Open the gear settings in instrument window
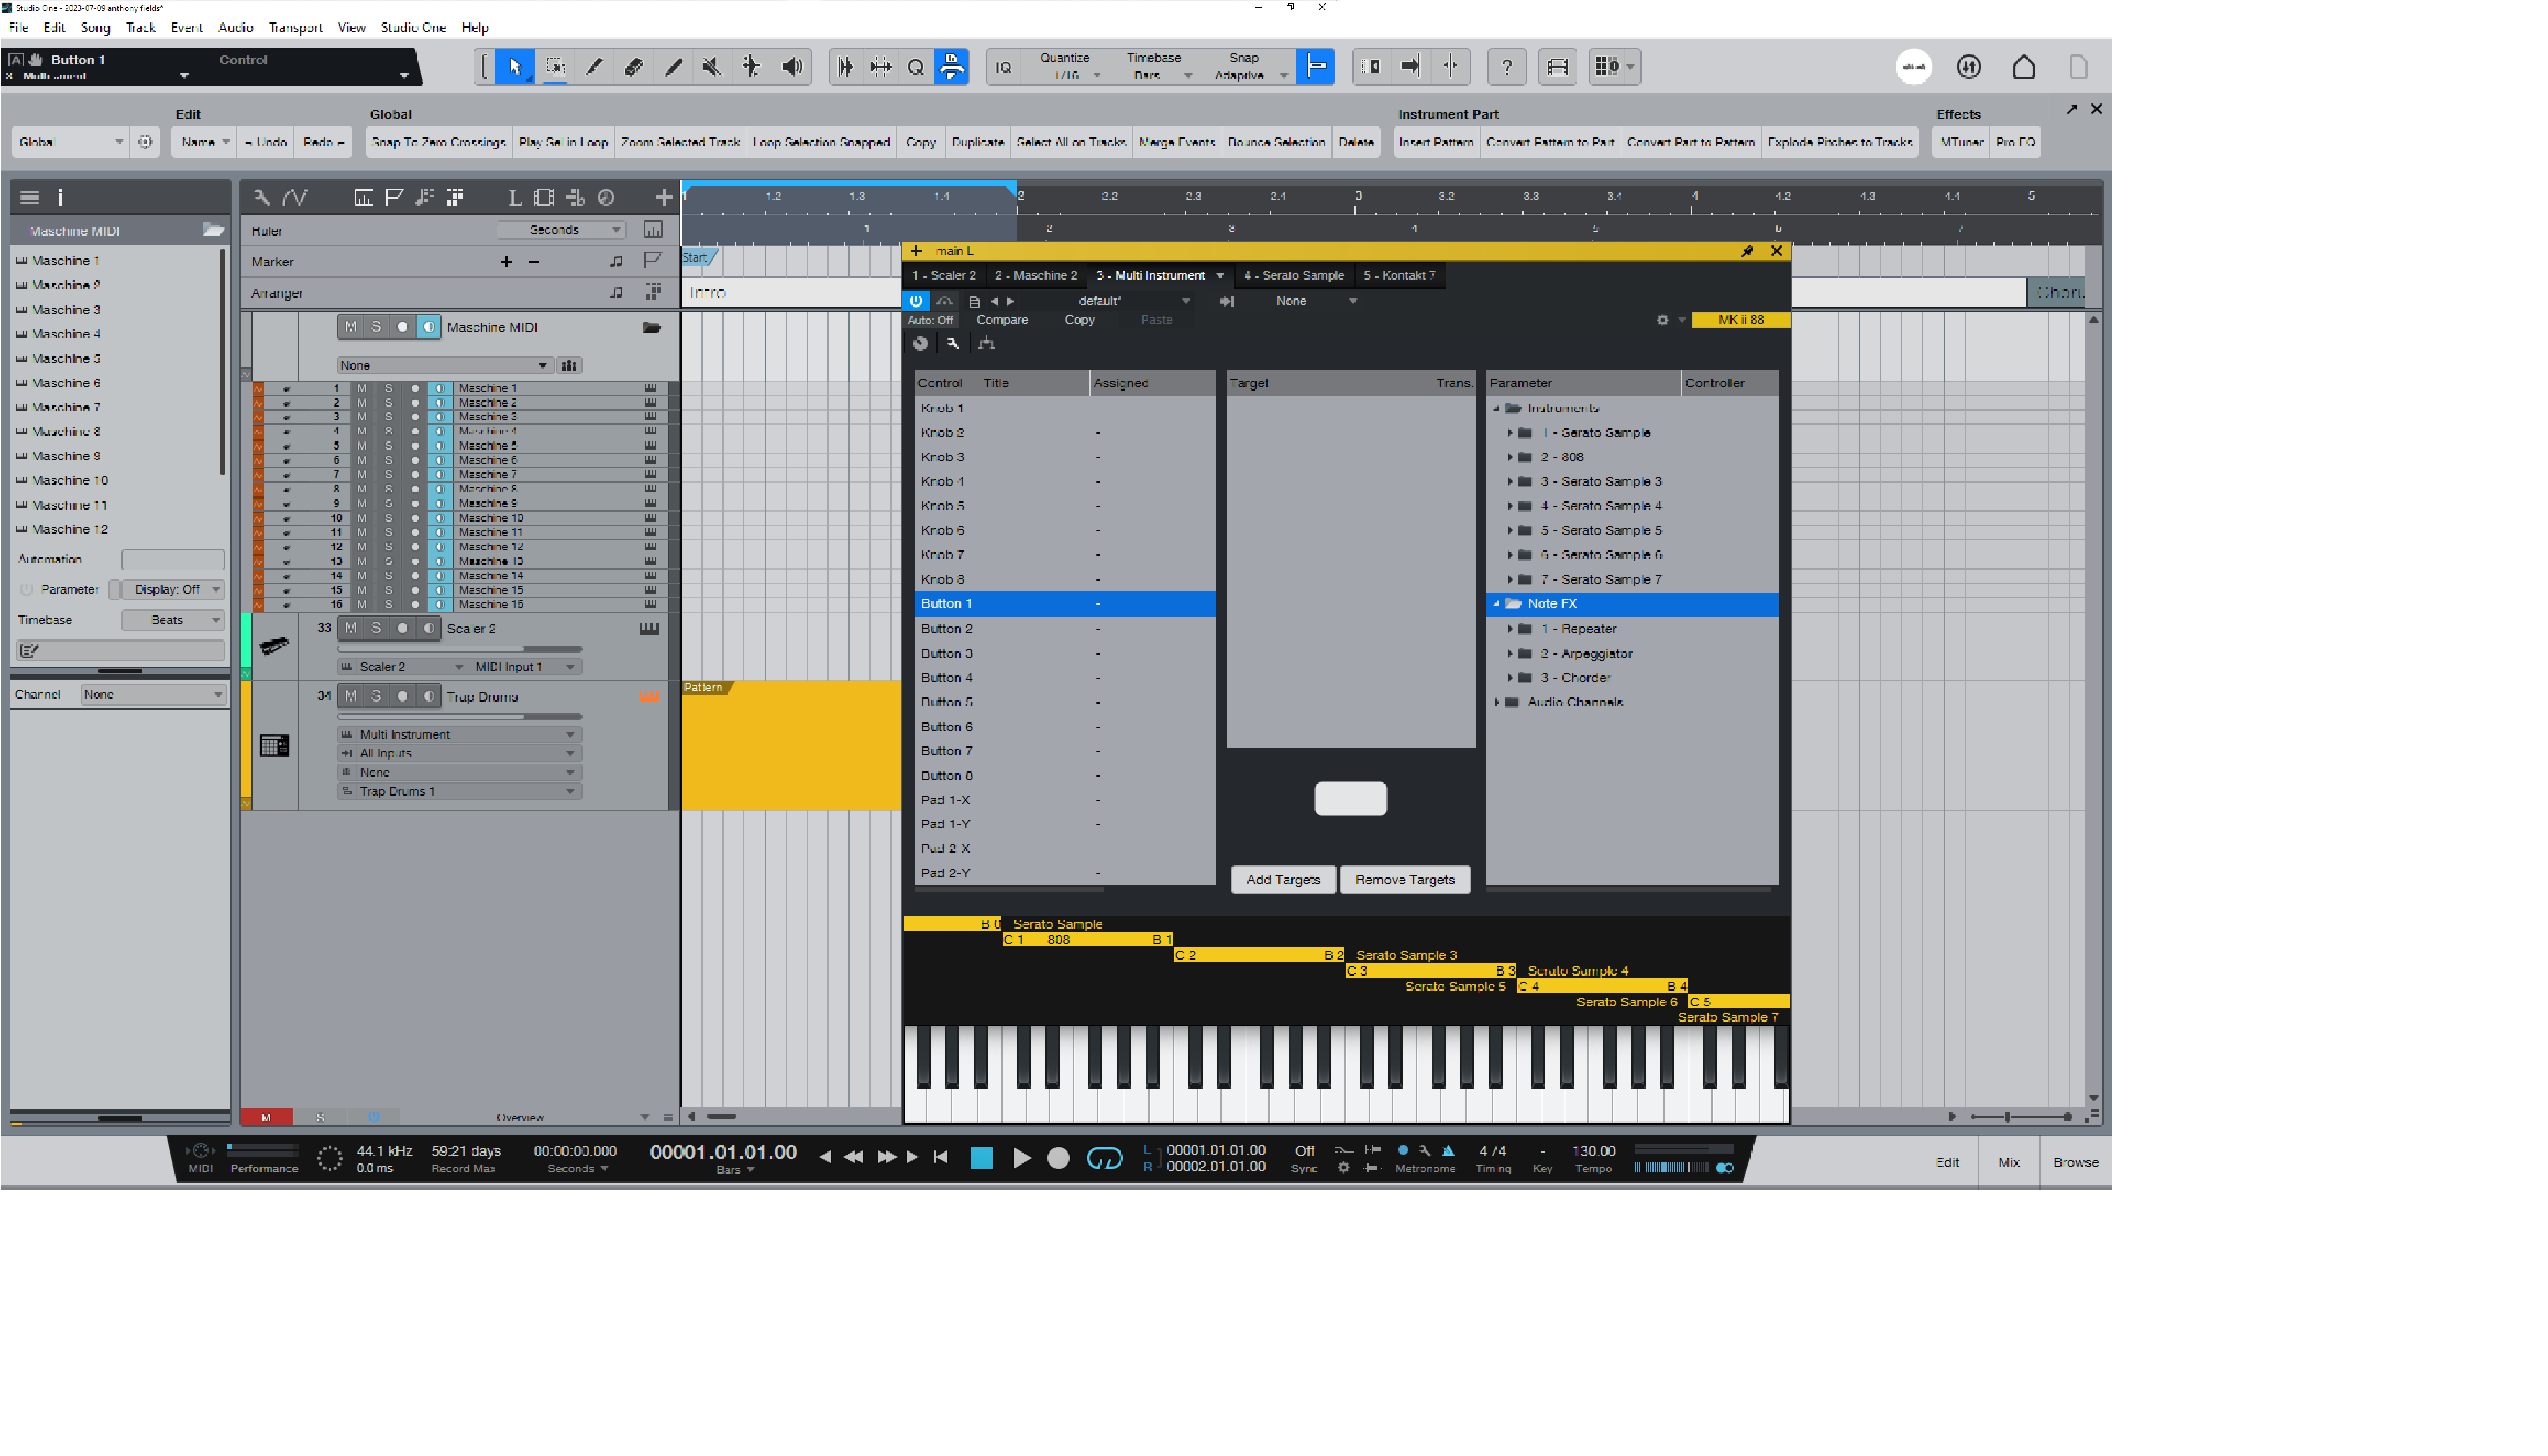 click(1663, 320)
